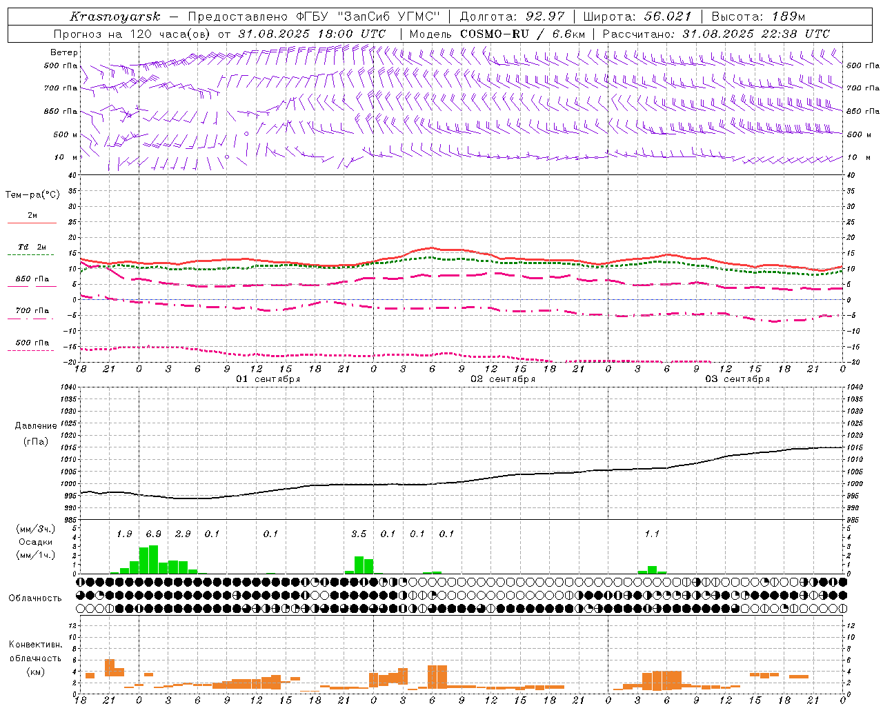Click the Облачность cloud cover label
Viewport: 883px width, 706px height.
[35, 598]
